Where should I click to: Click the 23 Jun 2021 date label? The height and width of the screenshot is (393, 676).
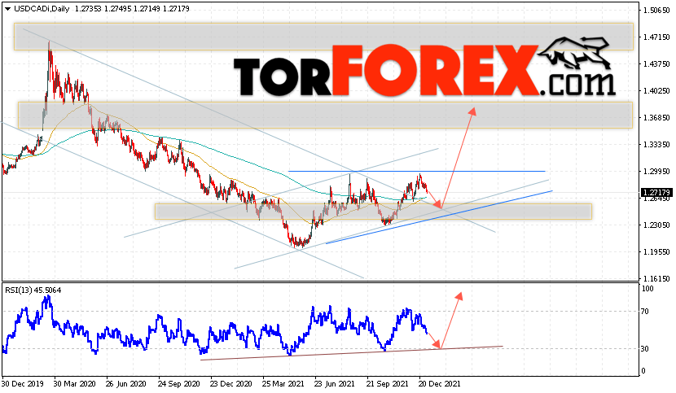click(x=335, y=383)
